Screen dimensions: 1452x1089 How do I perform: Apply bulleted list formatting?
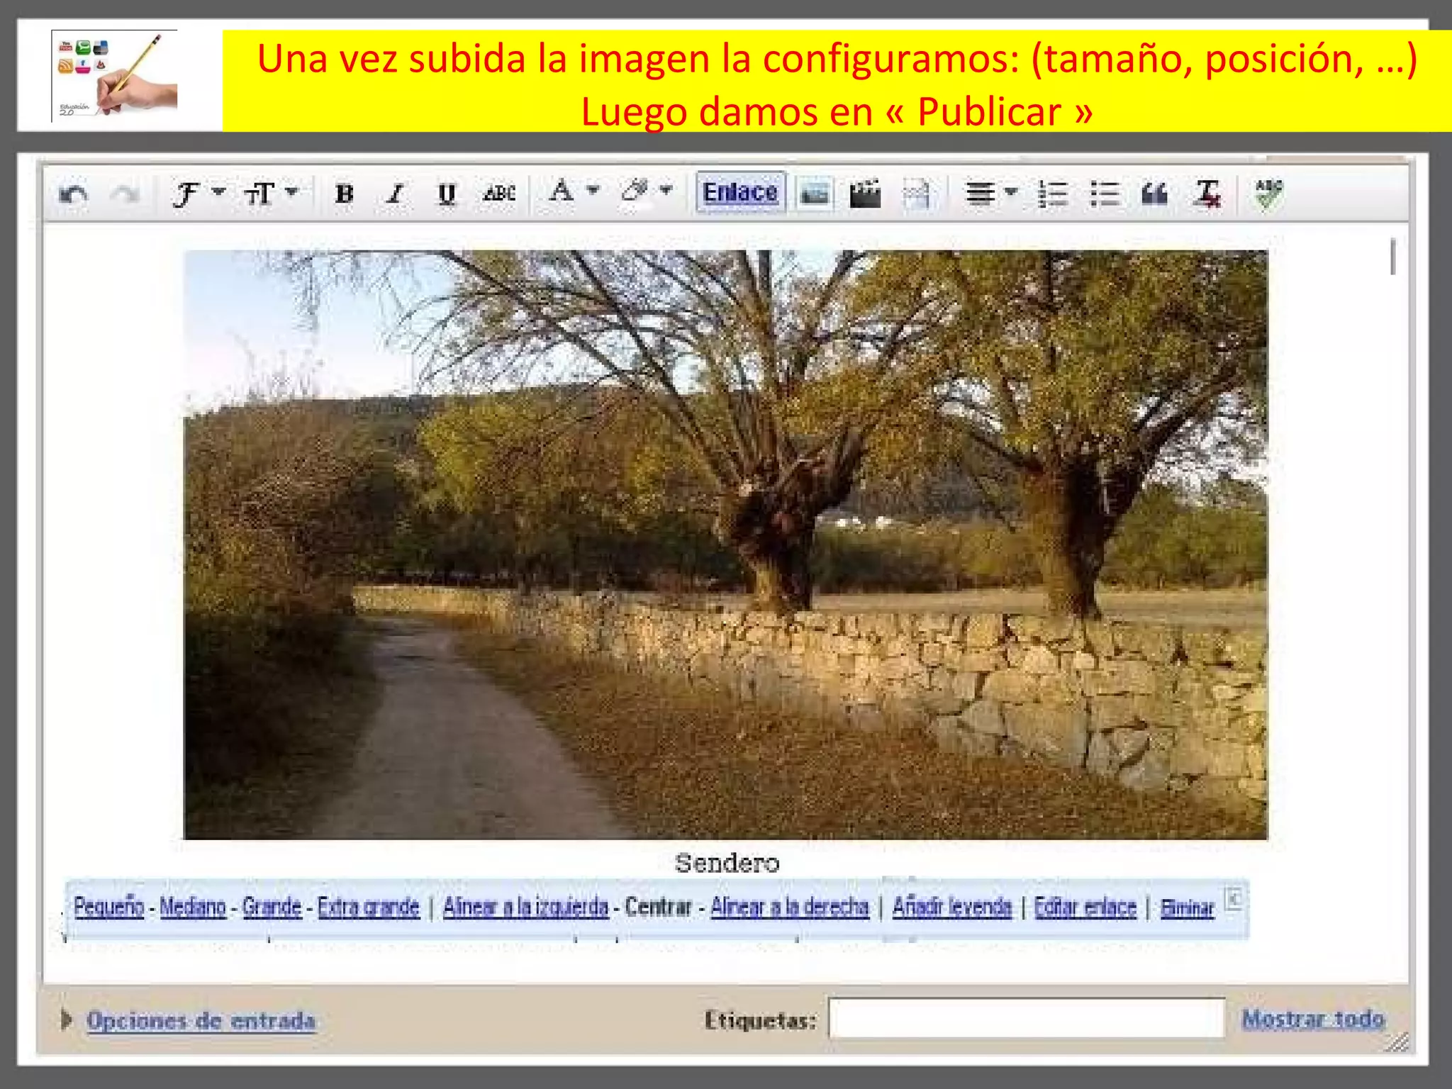pyautogui.click(x=1105, y=194)
